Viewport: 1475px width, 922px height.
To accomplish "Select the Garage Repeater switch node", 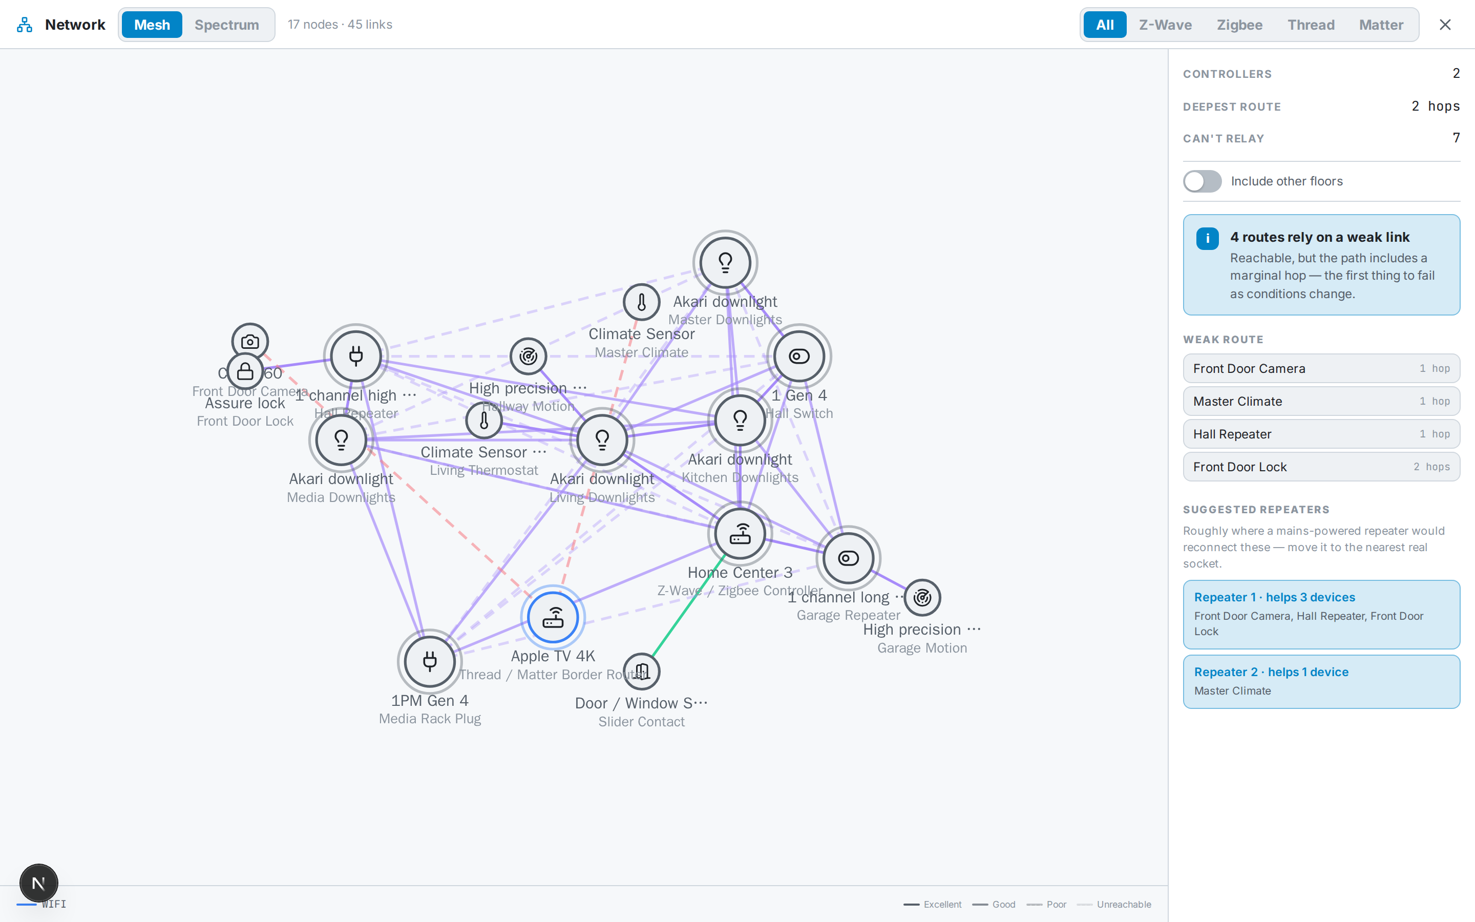I will [x=849, y=558].
